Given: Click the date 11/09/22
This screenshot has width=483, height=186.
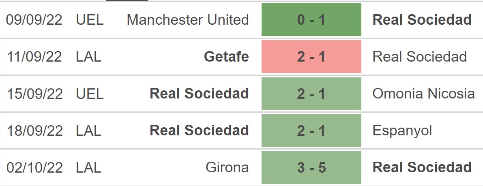Looking at the screenshot, I should (x=34, y=57).
